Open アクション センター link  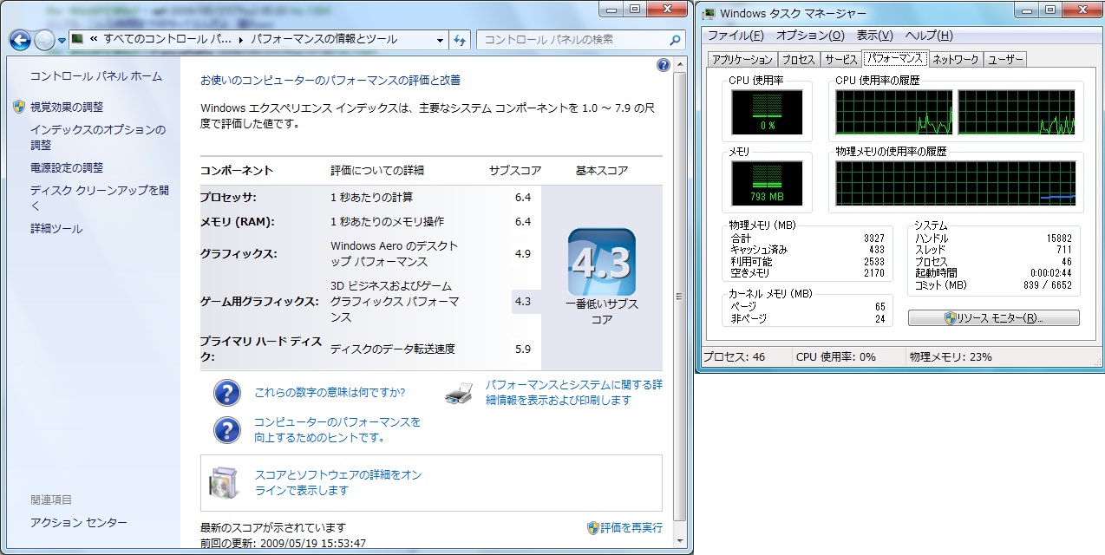coord(79,522)
